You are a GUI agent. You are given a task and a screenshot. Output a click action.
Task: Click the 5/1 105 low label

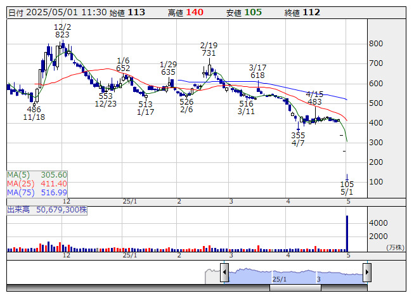tap(347, 188)
